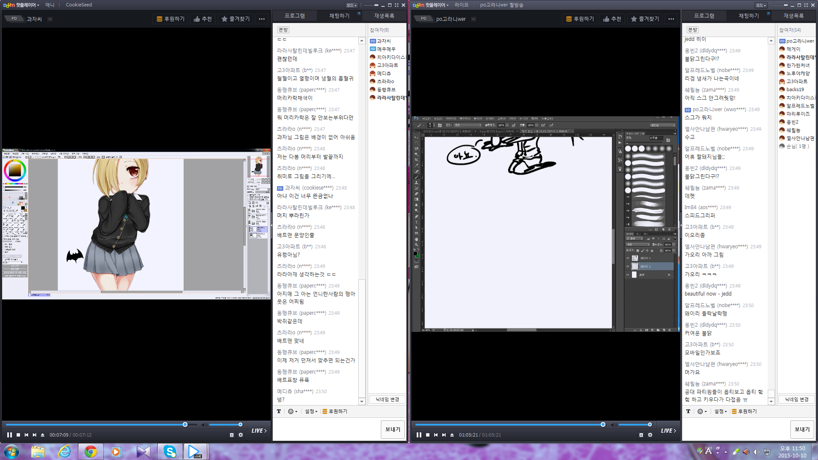Open the playlist icon in left player's control bar

click(232, 435)
